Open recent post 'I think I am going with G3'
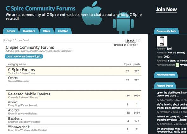187x134 pixels. click(172, 118)
